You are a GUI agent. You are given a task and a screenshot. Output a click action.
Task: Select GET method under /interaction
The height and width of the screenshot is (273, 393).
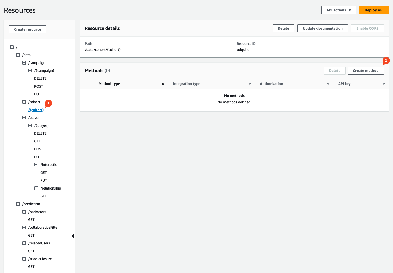[44, 173]
